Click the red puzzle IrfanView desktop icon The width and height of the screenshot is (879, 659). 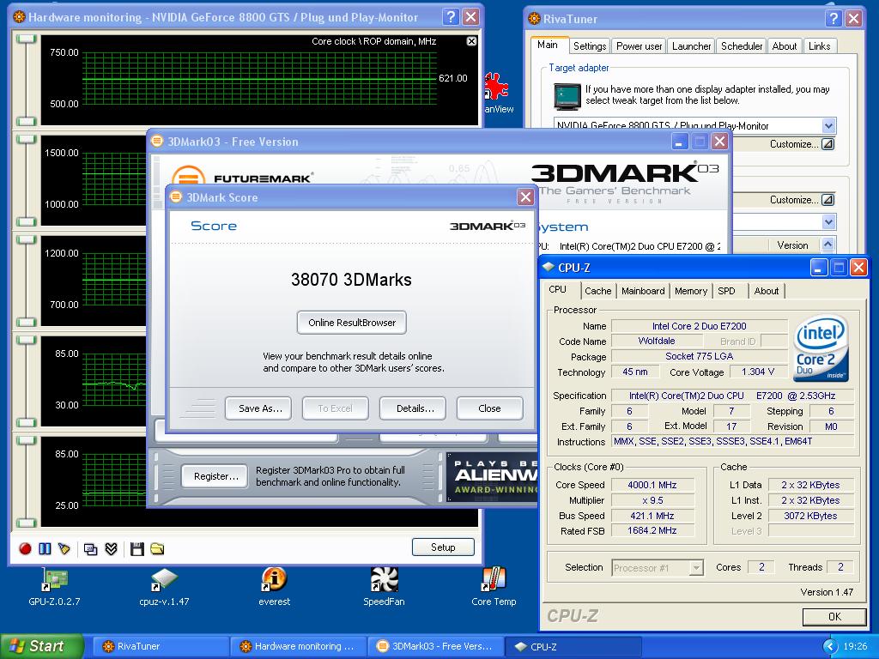point(495,87)
